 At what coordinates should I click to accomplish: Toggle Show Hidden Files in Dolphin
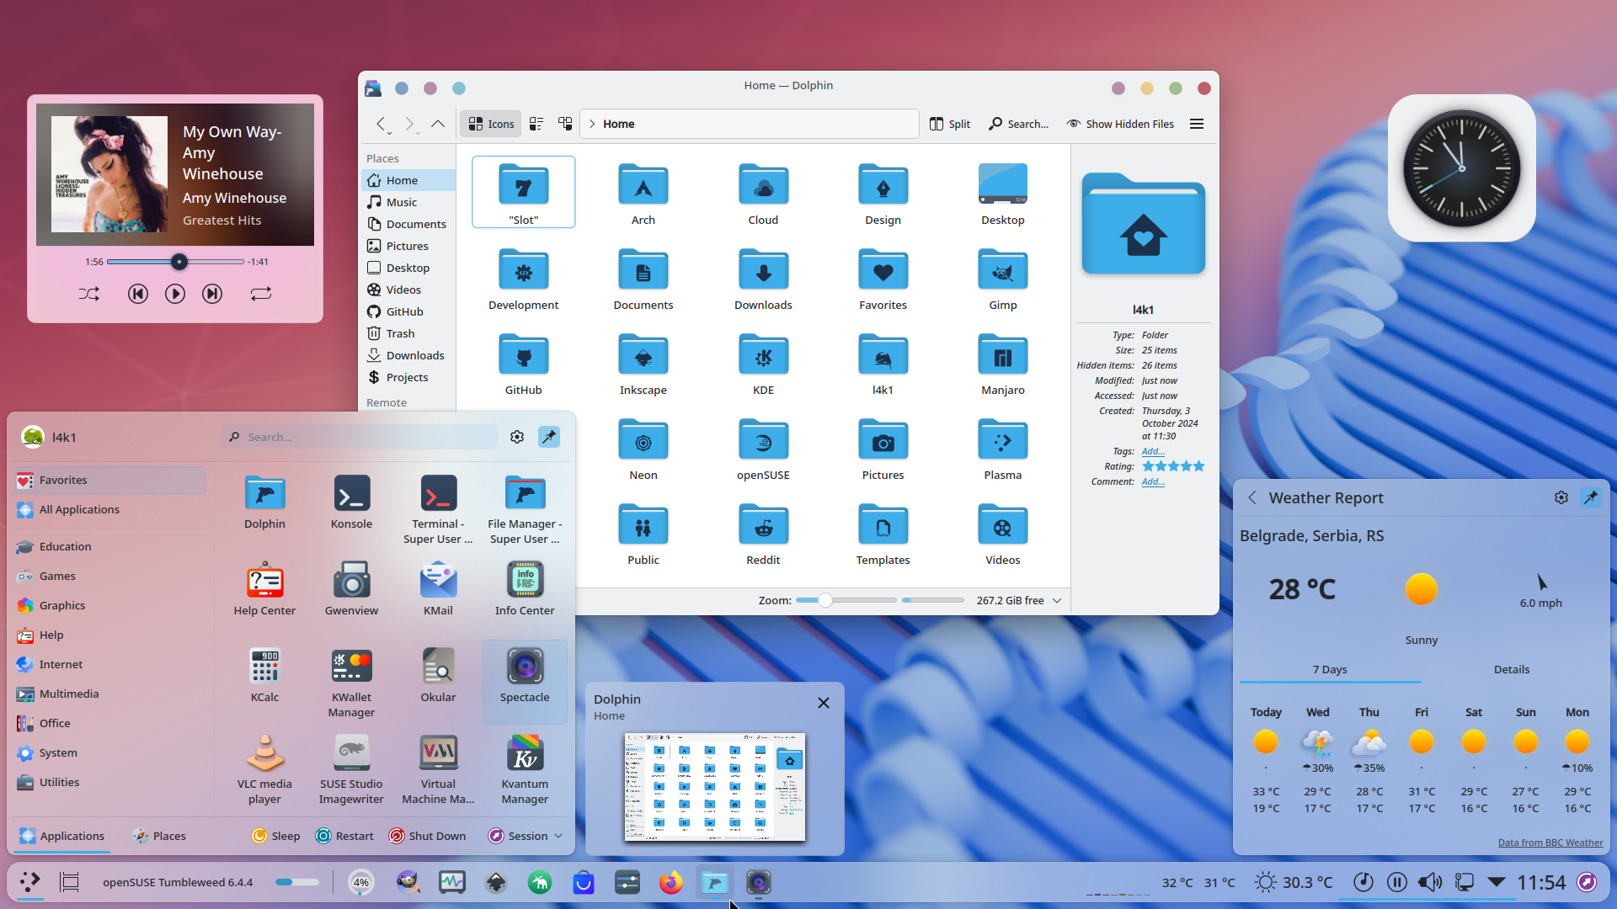click(1120, 124)
